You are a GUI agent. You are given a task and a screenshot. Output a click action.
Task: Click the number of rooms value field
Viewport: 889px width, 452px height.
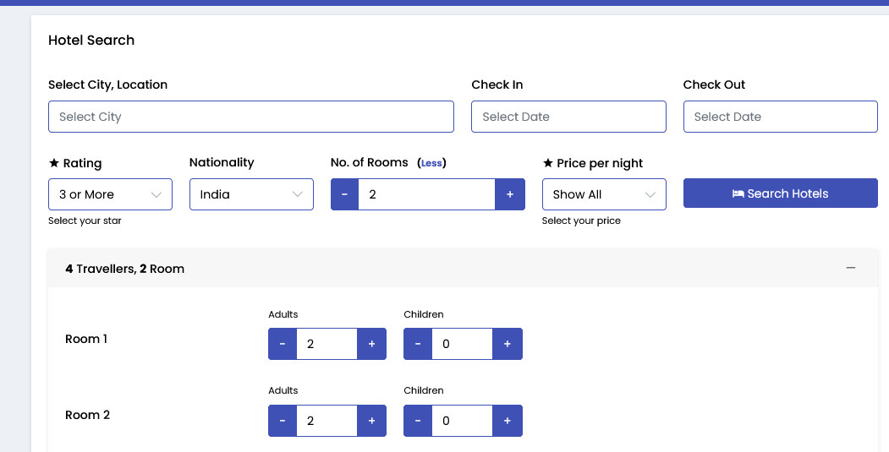coord(426,194)
